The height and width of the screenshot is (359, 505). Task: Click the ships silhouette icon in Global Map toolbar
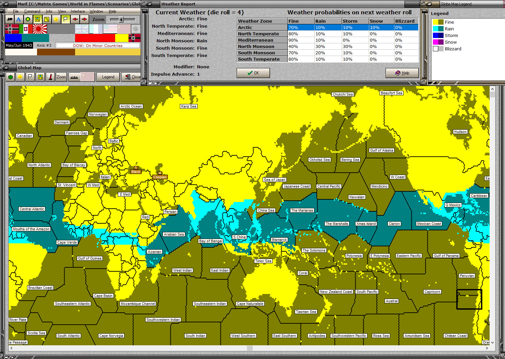(x=74, y=77)
